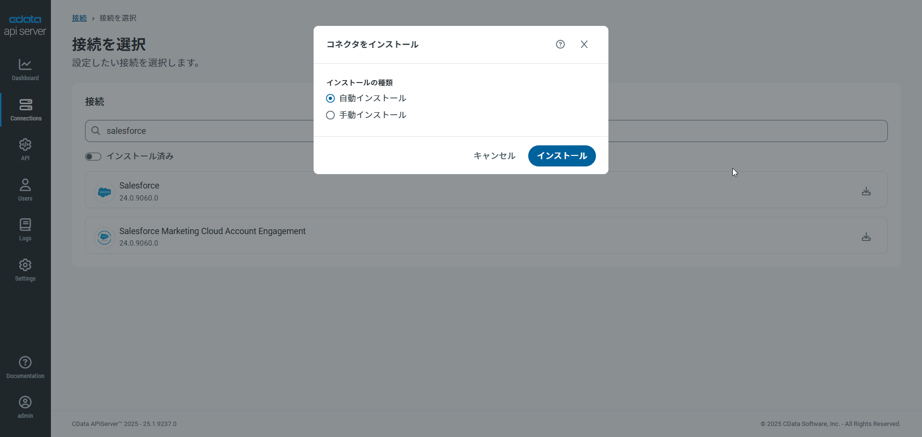Click the help icon in dialog header
The image size is (922, 437).
[x=560, y=44]
